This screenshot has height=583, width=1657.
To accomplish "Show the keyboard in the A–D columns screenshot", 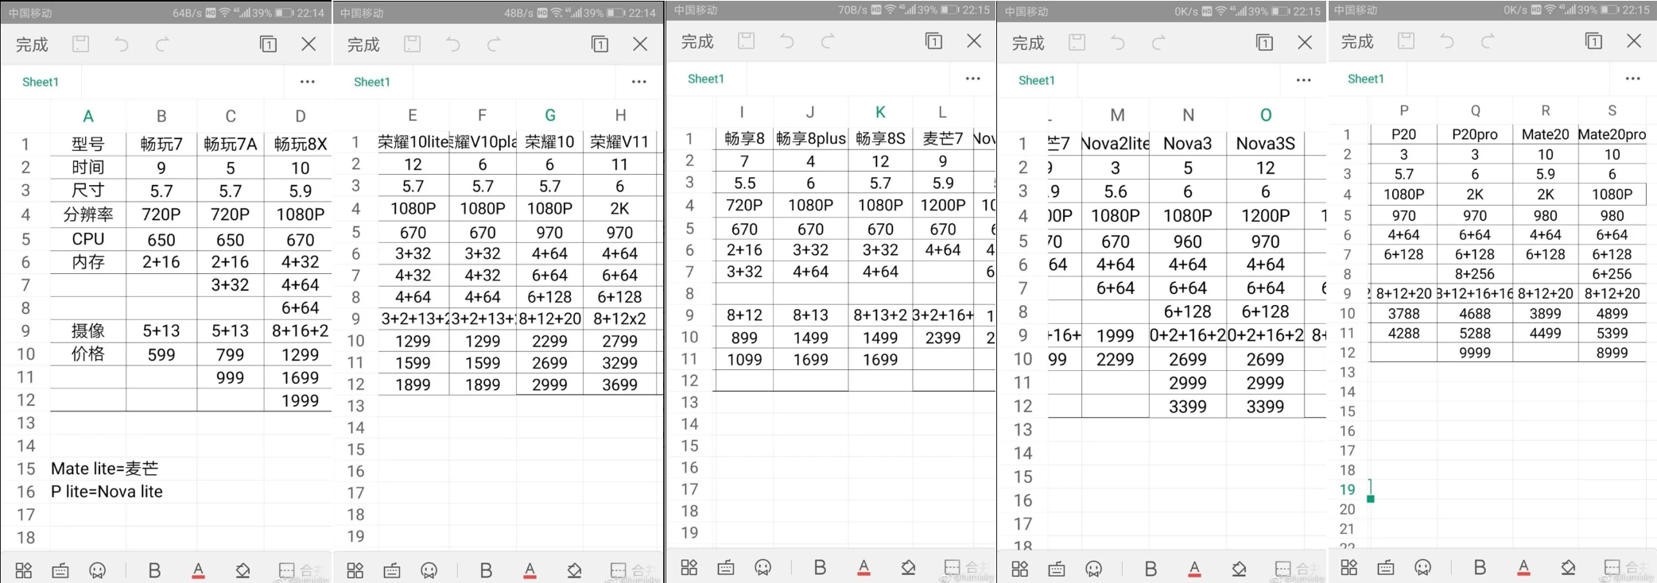I will coord(60,570).
